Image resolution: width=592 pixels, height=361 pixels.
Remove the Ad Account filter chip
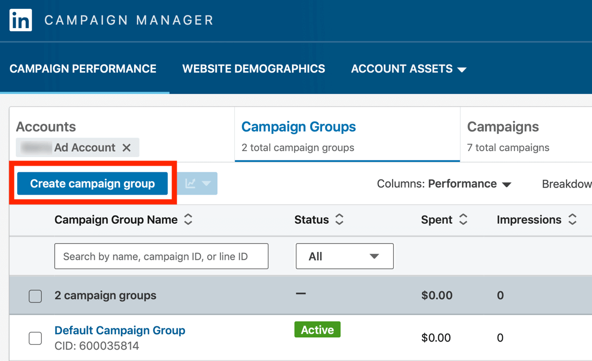click(x=126, y=148)
